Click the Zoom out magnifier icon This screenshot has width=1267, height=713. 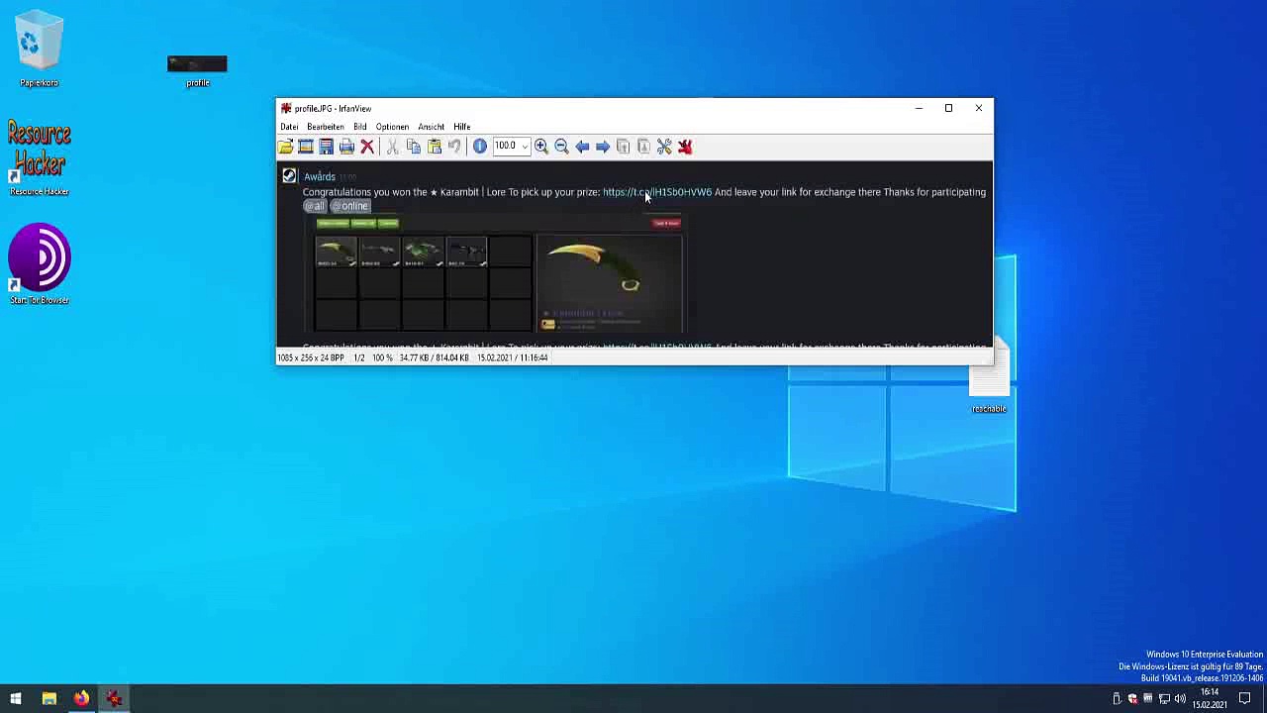561,147
